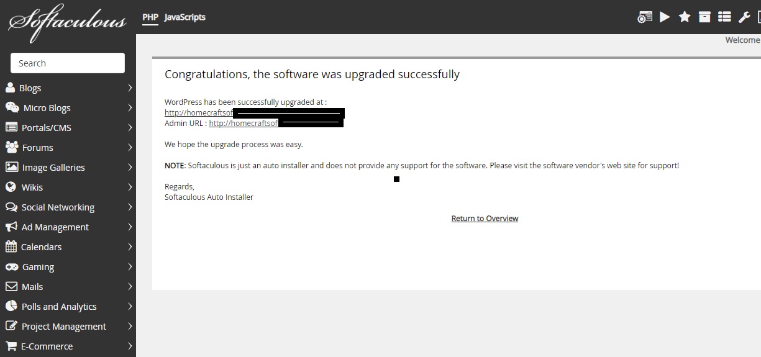Click the Polls and Analytics pie icon
Viewport: 761px width, 357px height.
coord(11,306)
